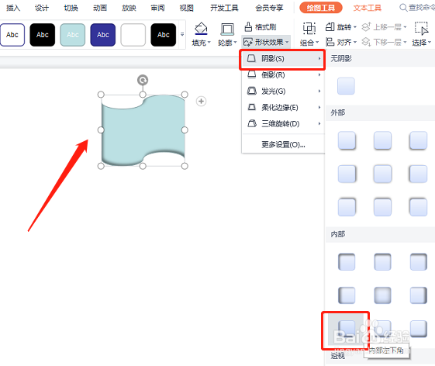Click the 组合 group icon
Screen dimensions: 435x366
tap(309, 29)
